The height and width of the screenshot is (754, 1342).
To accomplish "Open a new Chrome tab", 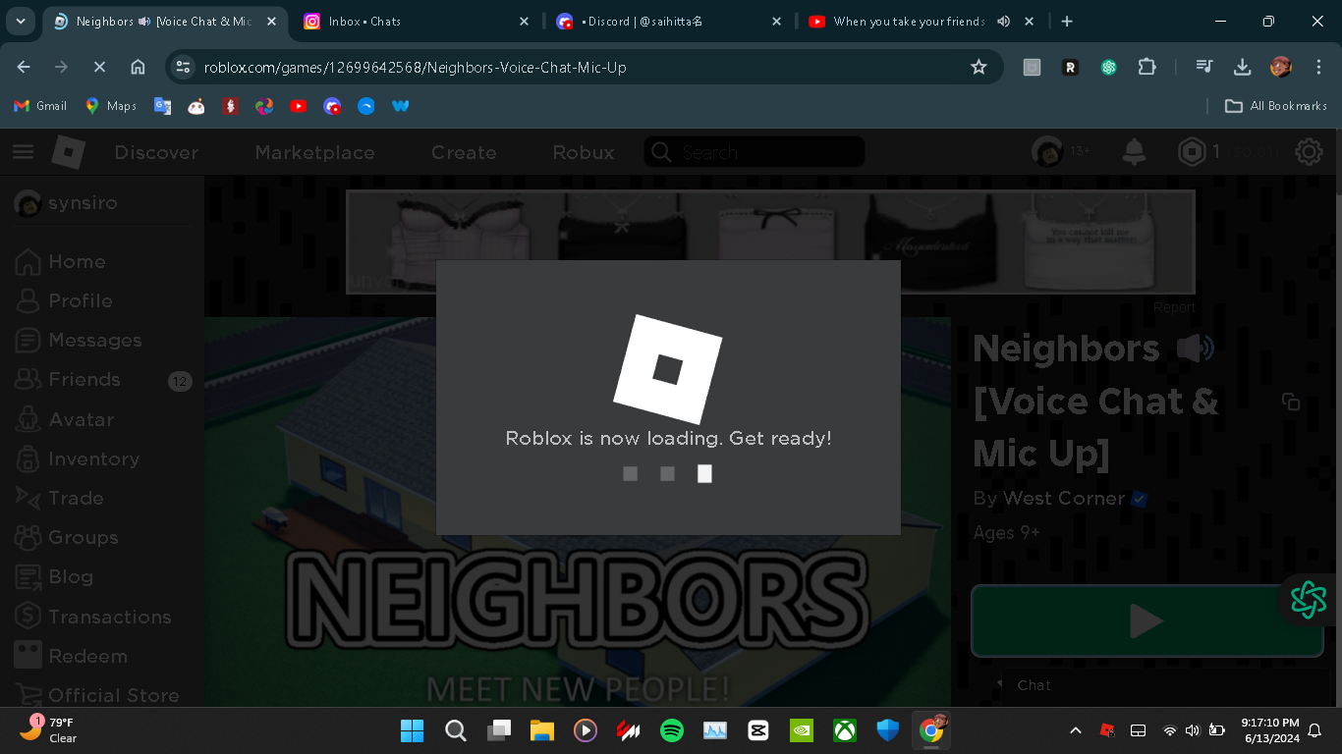I will (1067, 21).
